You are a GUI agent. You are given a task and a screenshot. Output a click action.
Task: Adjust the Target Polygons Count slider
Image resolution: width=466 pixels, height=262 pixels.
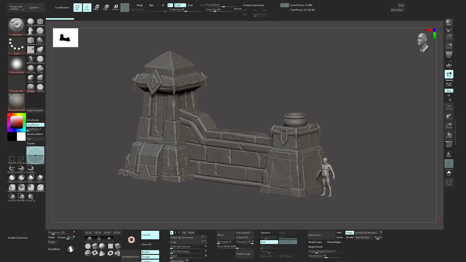pyautogui.click(x=326, y=251)
